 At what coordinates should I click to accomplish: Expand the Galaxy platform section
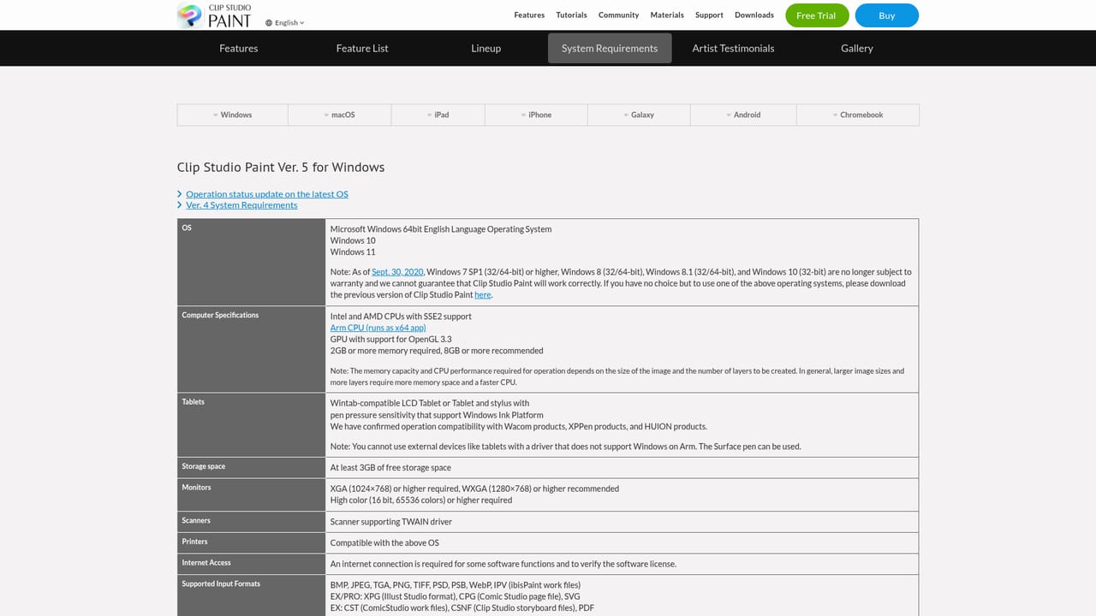tap(640, 115)
